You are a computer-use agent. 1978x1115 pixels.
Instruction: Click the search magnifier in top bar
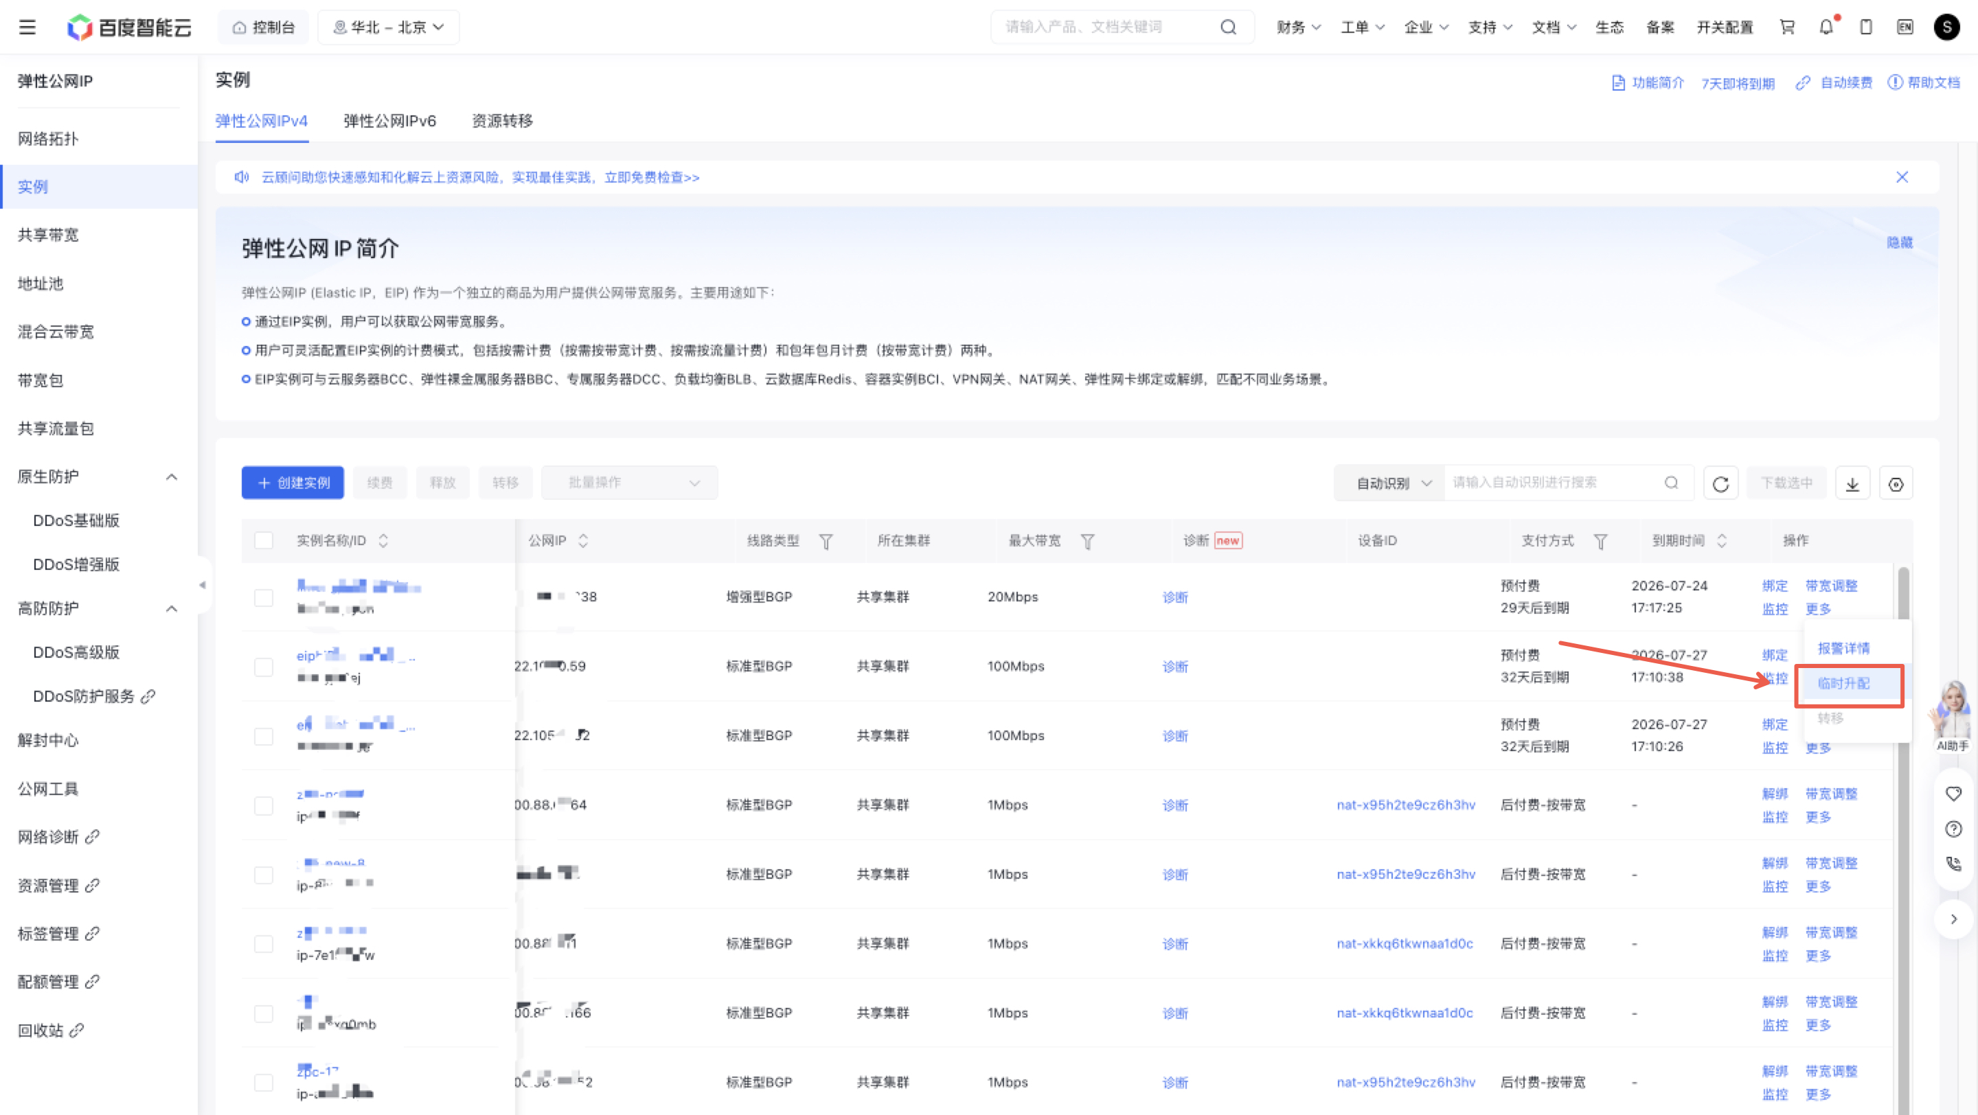pos(1228,27)
